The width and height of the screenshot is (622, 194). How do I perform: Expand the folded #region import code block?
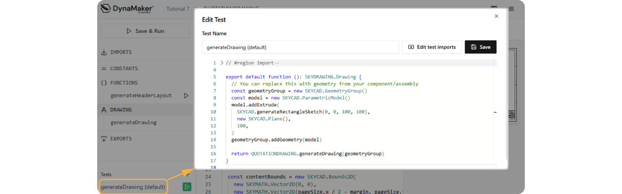click(x=222, y=63)
